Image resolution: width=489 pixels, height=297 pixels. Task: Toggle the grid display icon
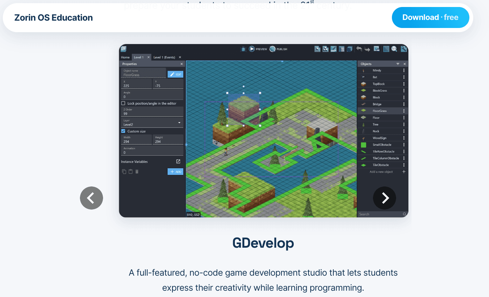coord(386,49)
